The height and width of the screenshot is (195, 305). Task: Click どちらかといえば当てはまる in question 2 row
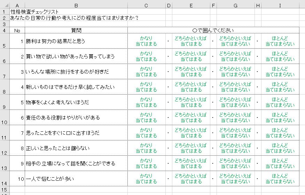(191, 56)
